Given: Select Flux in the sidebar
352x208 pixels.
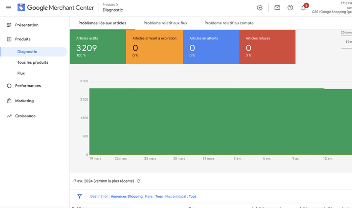Looking at the screenshot, I should (x=21, y=73).
